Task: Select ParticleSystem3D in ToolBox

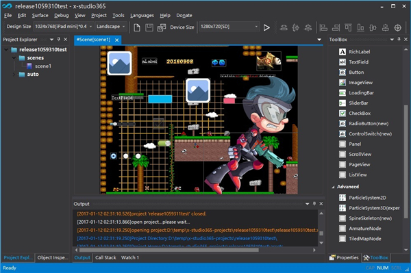Action: pos(369,208)
